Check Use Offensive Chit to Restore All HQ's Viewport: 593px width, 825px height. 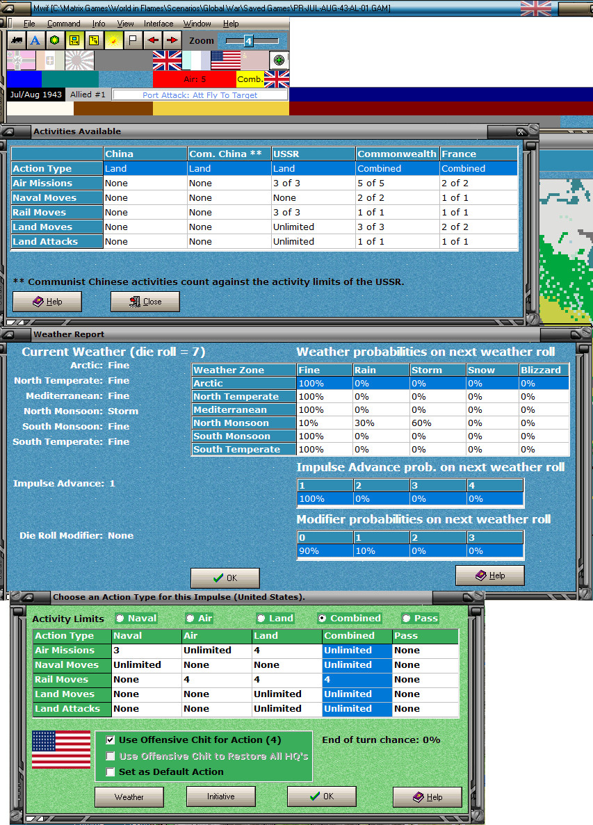[x=111, y=756]
